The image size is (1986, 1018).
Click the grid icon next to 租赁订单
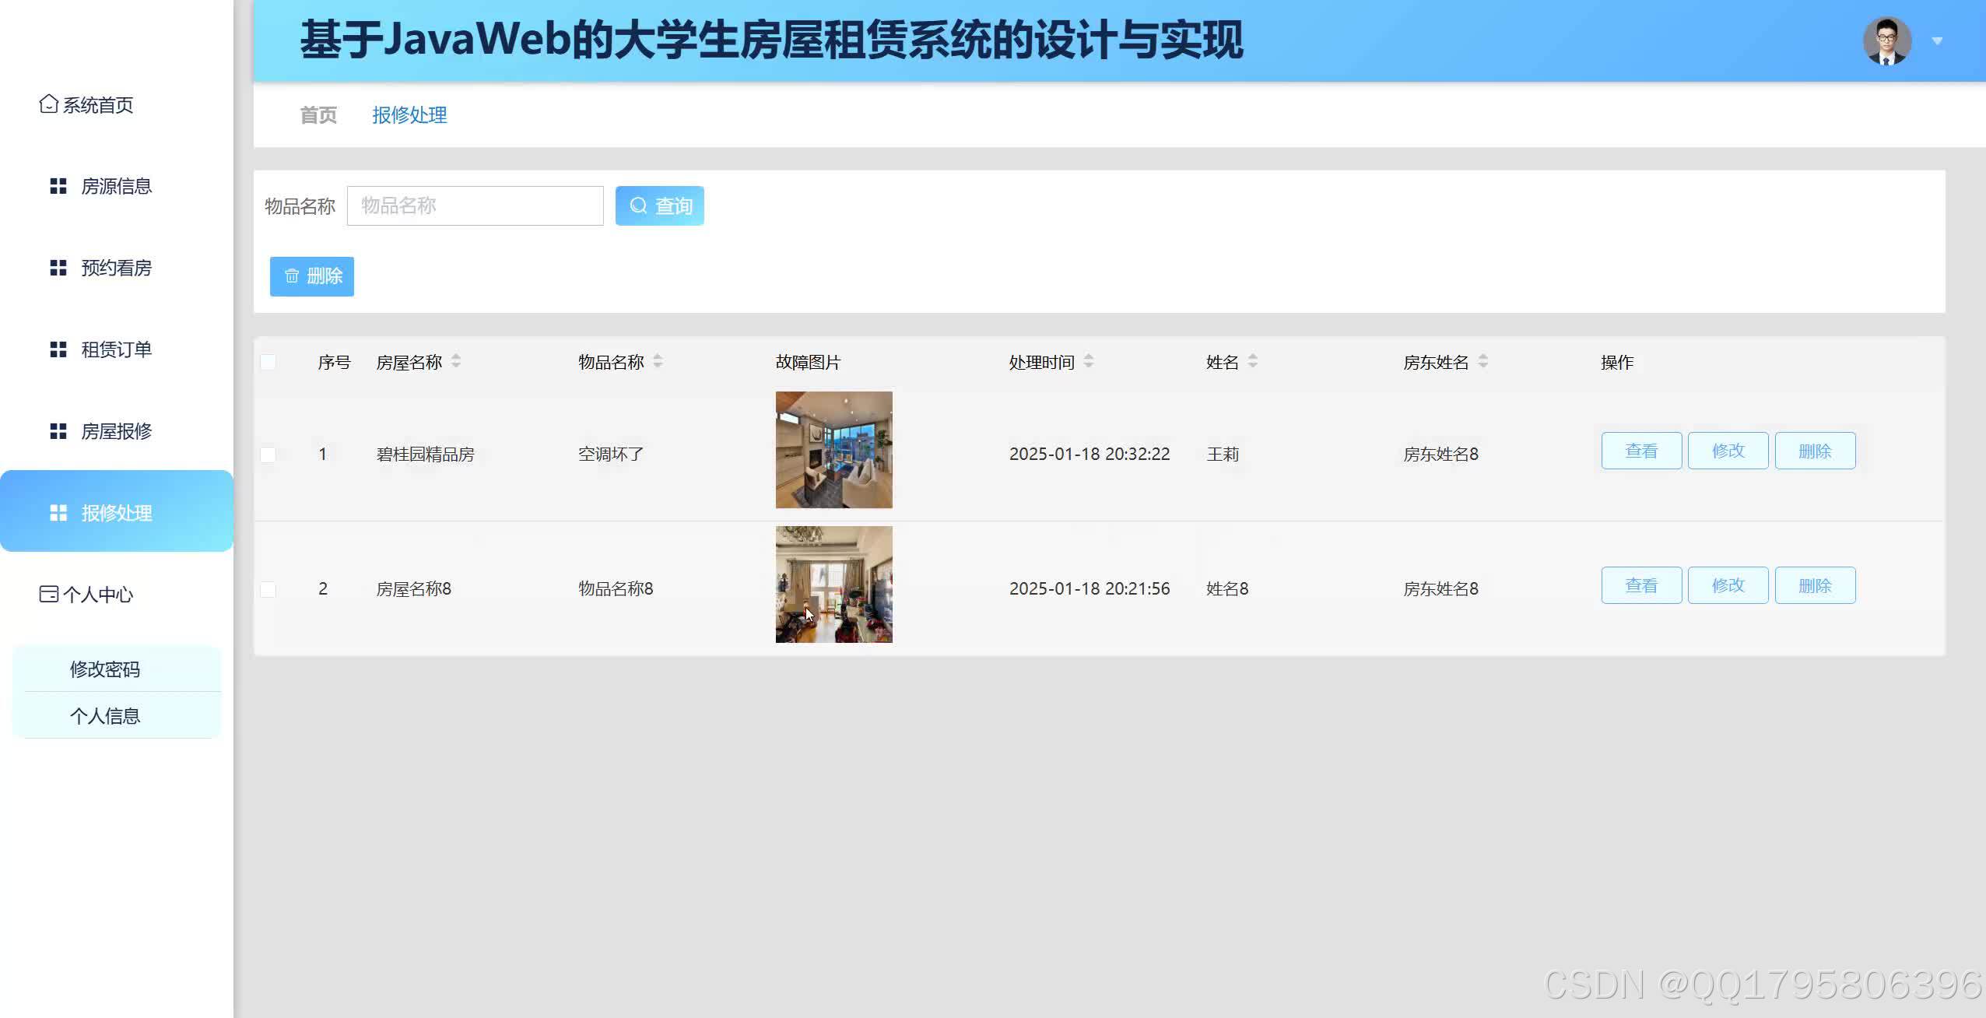coord(58,349)
